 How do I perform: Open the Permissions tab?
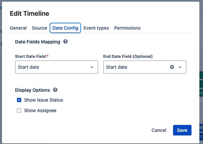(x=127, y=28)
